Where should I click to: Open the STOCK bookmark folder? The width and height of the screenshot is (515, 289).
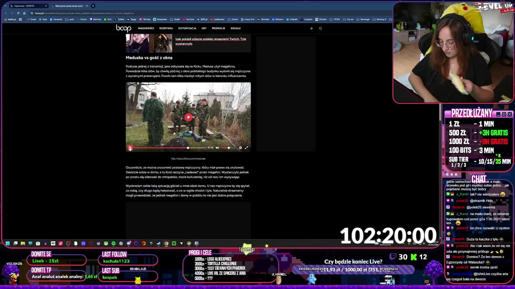335,19
